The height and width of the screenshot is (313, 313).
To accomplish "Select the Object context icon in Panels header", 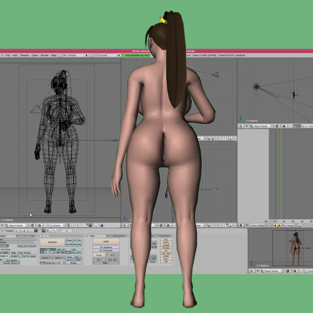I will [x=28, y=231].
